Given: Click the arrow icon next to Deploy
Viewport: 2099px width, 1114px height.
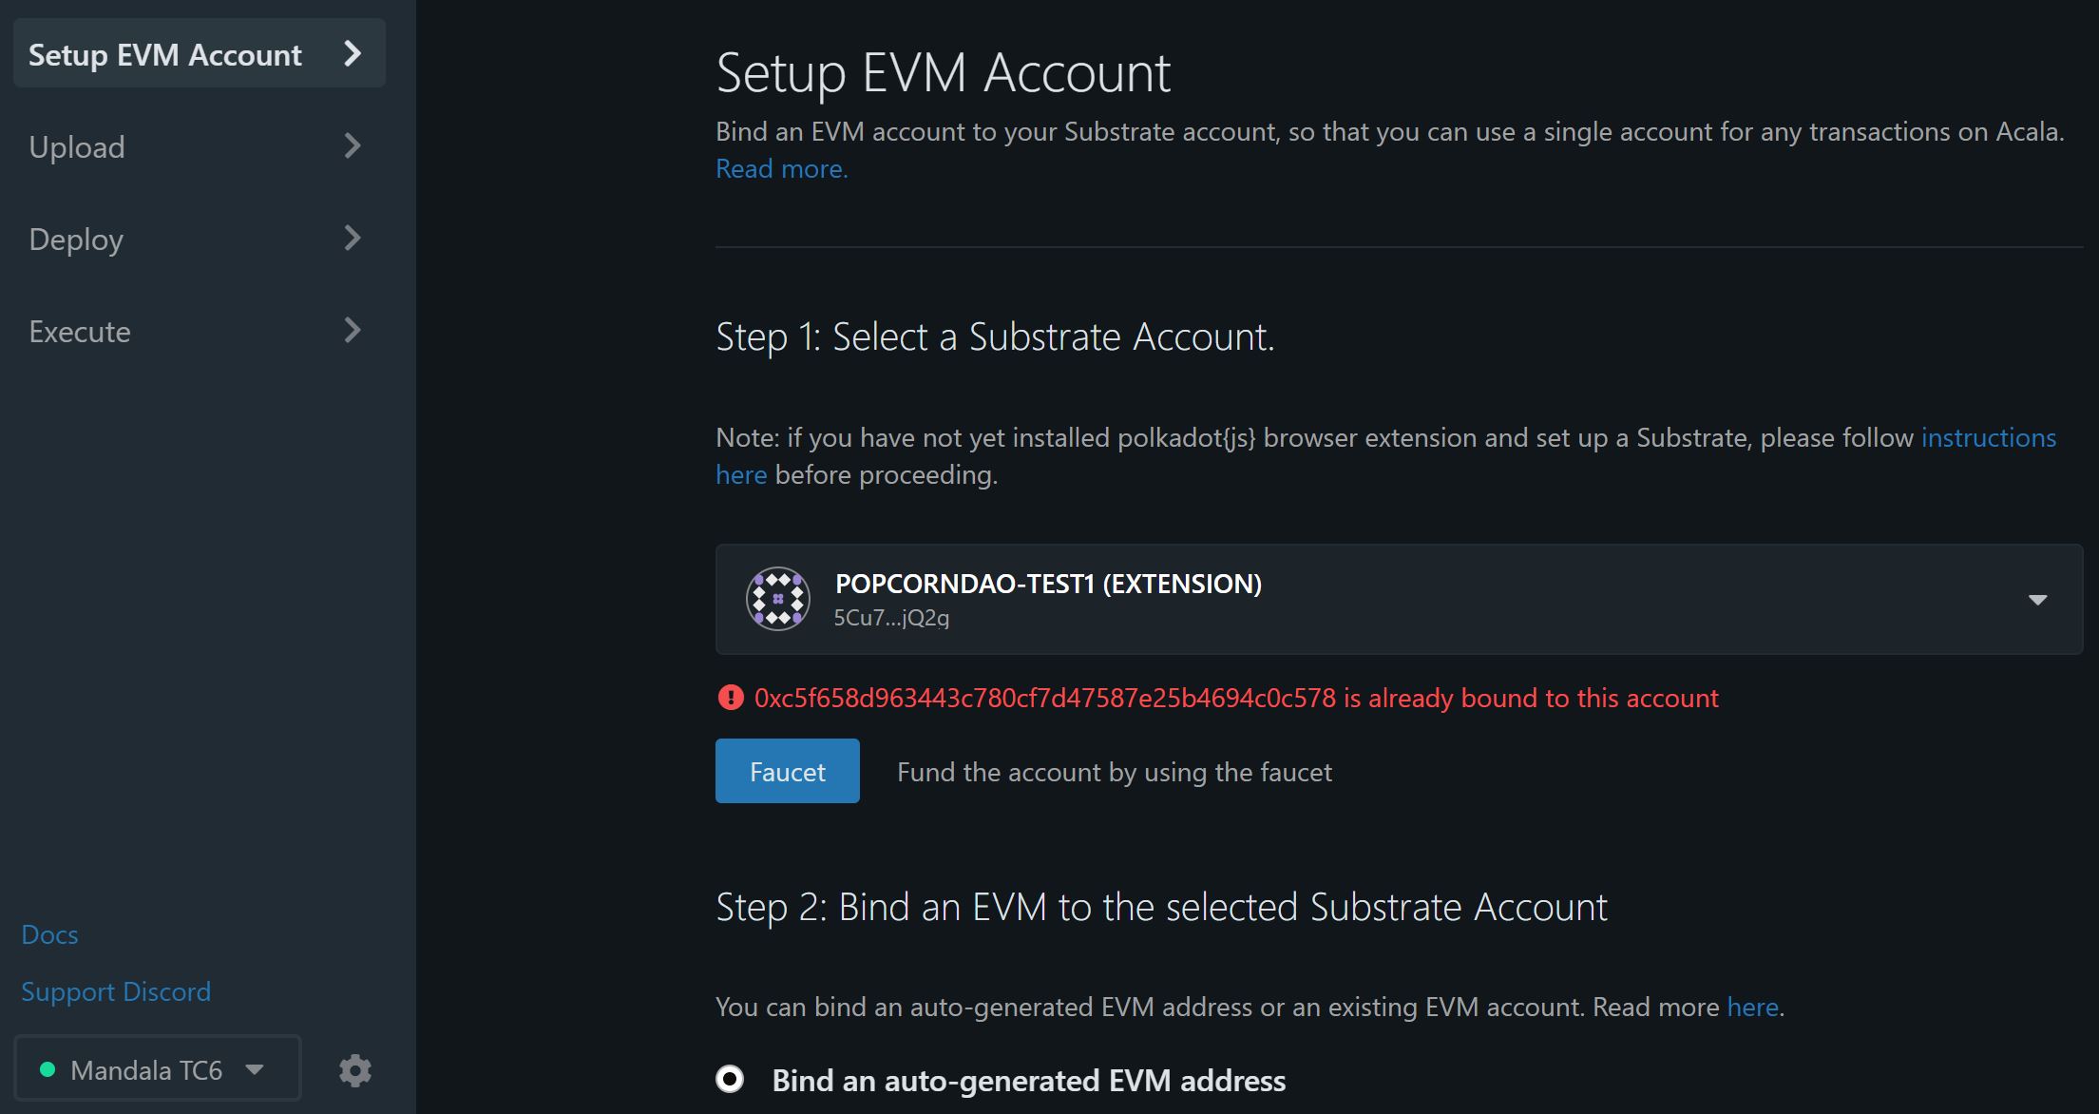Looking at the screenshot, I should pos(353,239).
